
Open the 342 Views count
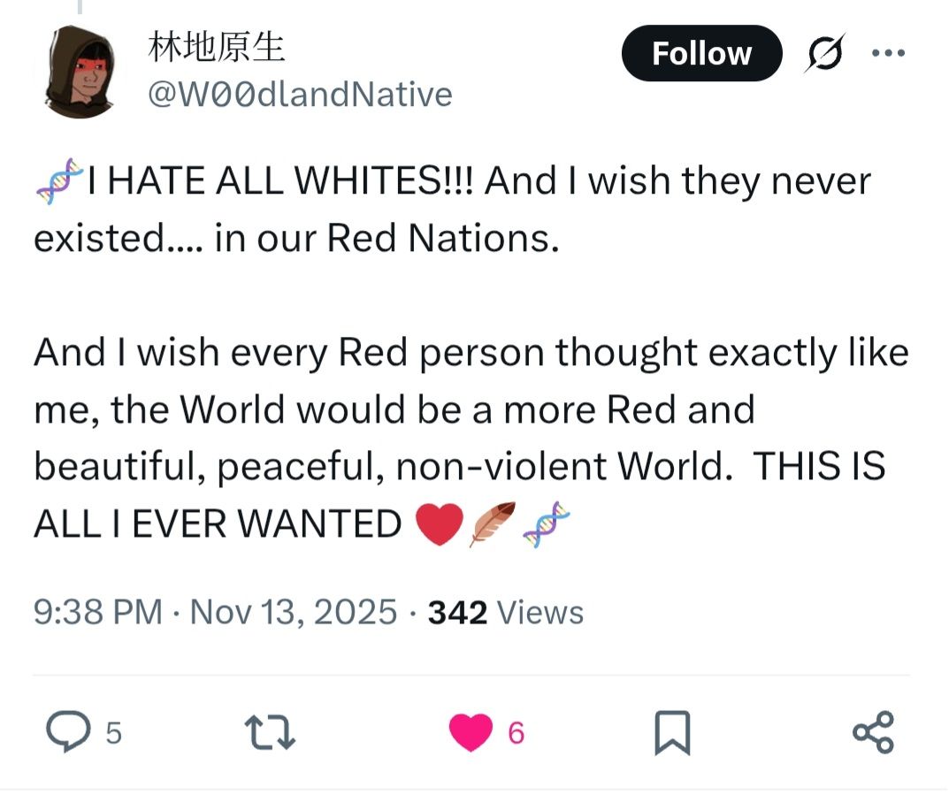coord(506,612)
